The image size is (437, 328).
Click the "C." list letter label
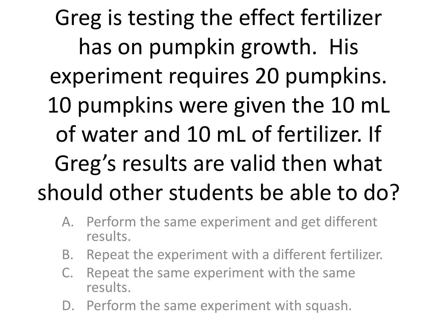[x=68, y=273]
